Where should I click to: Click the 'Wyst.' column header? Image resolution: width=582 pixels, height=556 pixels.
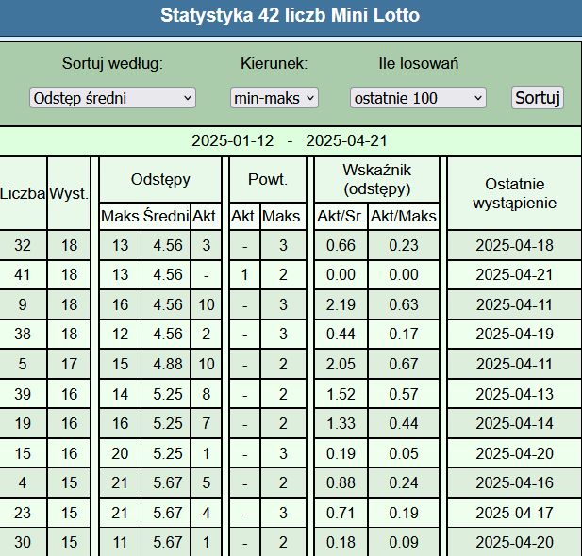[69, 193]
